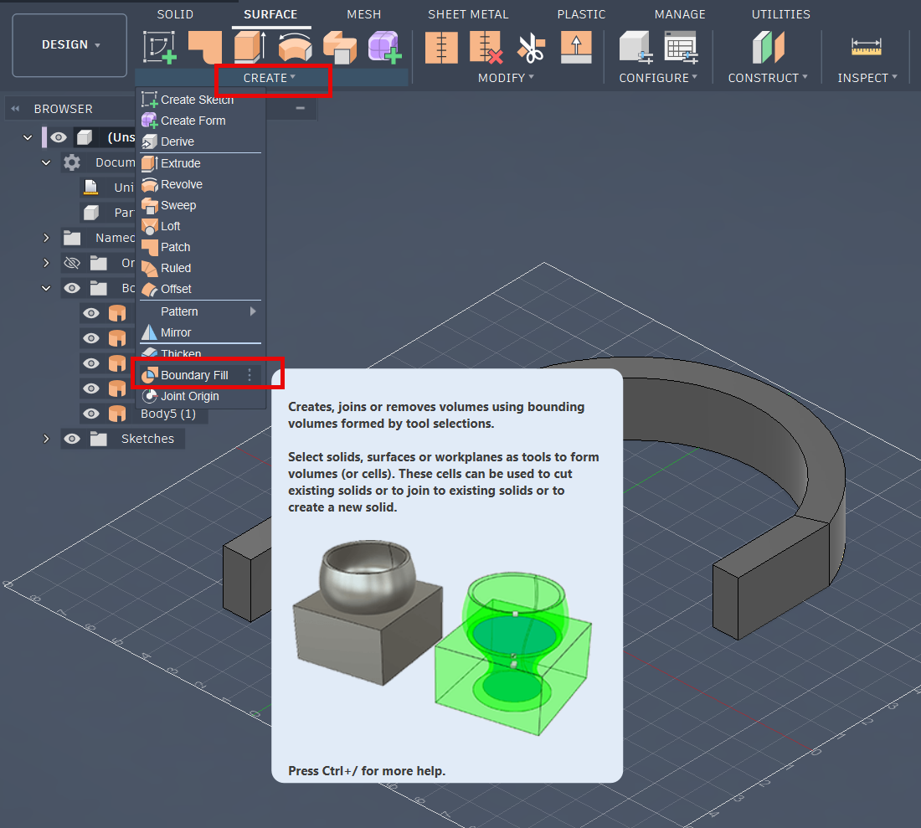Image resolution: width=921 pixels, height=828 pixels.
Task: Switch to the MESH tab
Action: [x=363, y=14]
